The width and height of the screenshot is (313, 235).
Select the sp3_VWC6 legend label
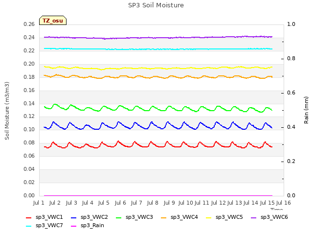[274, 217]
